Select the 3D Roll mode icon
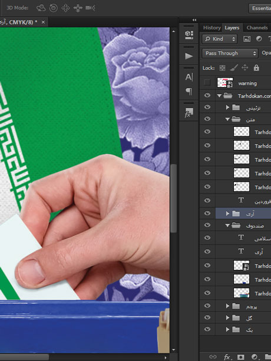This screenshot has height=361, width=271. [54, 8]
